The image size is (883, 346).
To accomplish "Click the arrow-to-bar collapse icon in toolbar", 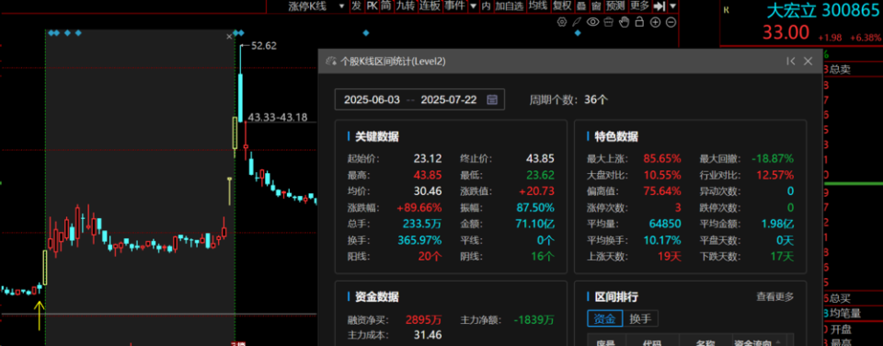I will (659, 6).
